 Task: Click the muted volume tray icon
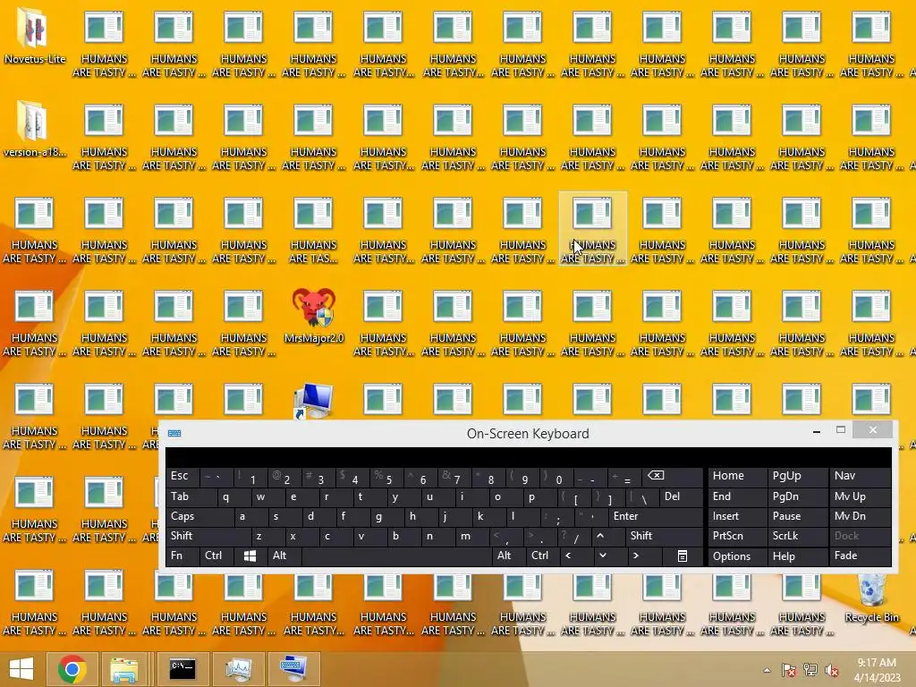pos(832,670)
